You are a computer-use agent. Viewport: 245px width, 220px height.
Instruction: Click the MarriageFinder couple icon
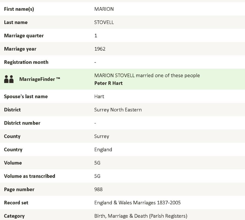pos(9,79)
